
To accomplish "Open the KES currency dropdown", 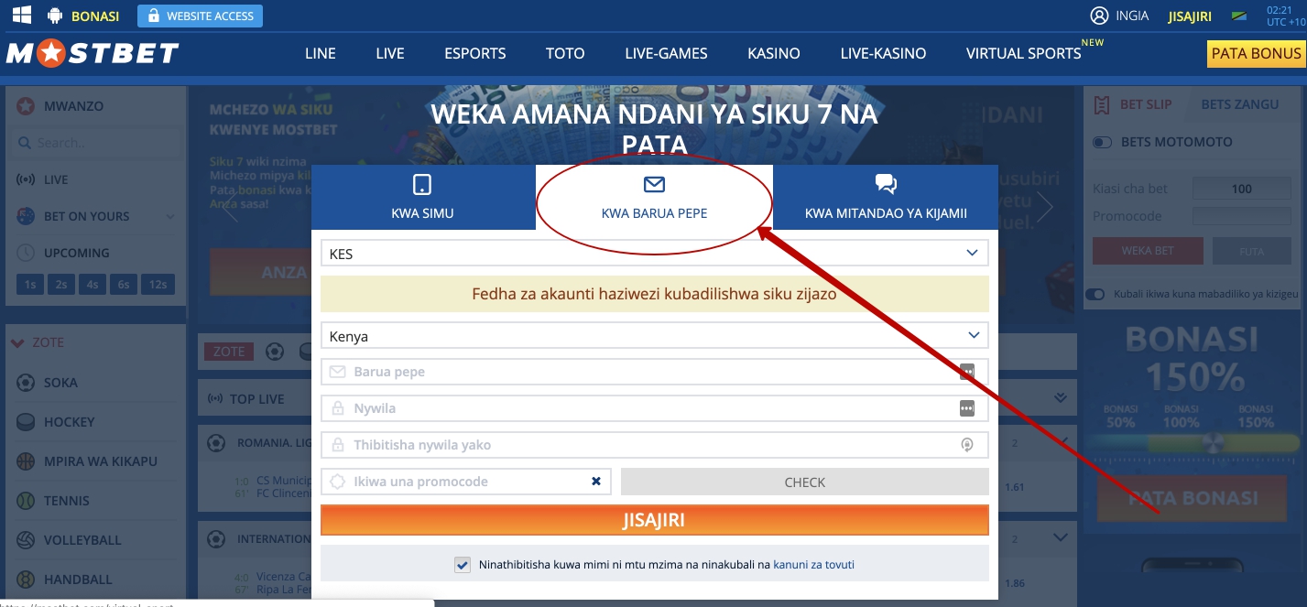I will click(x=654, y=254).
